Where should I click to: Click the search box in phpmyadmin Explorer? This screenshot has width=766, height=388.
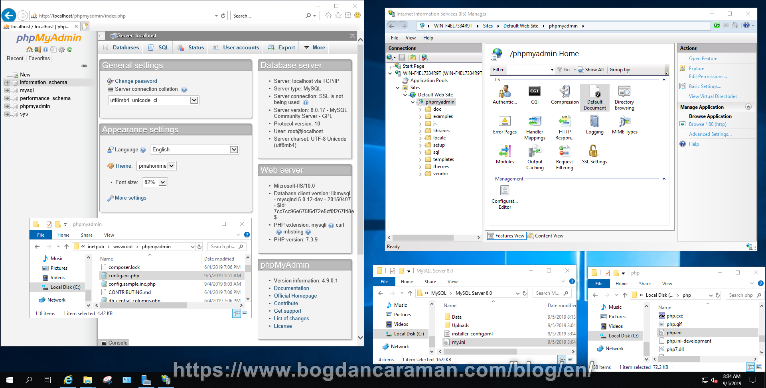click(227, 247)
